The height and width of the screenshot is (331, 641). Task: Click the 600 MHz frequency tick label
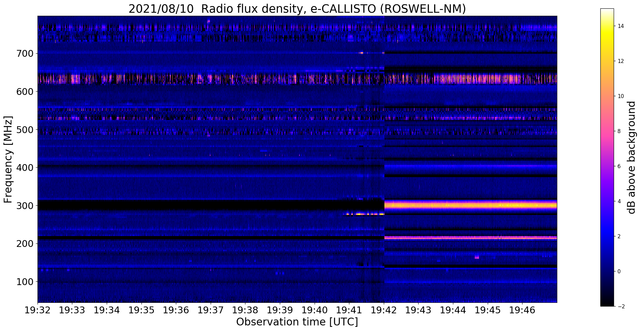tap(25, 91)
